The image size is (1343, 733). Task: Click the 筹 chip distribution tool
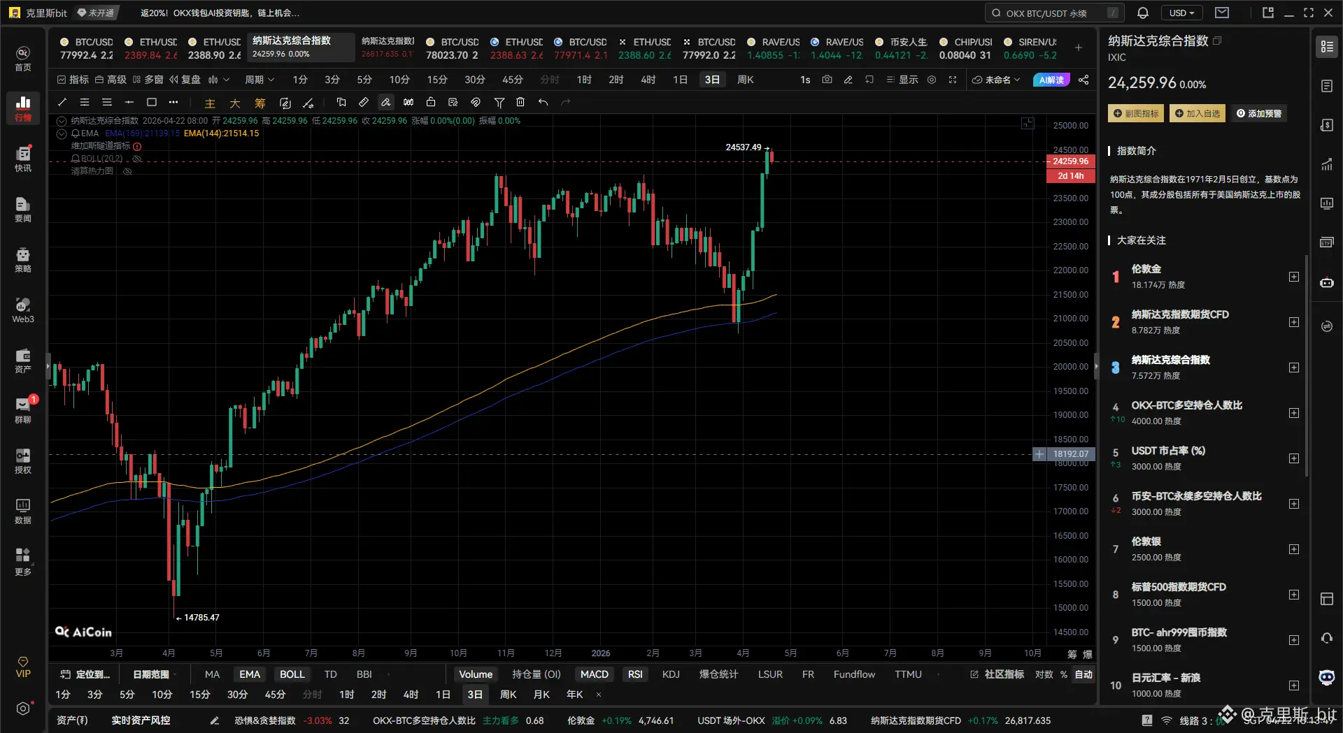[x=260, y=103]
